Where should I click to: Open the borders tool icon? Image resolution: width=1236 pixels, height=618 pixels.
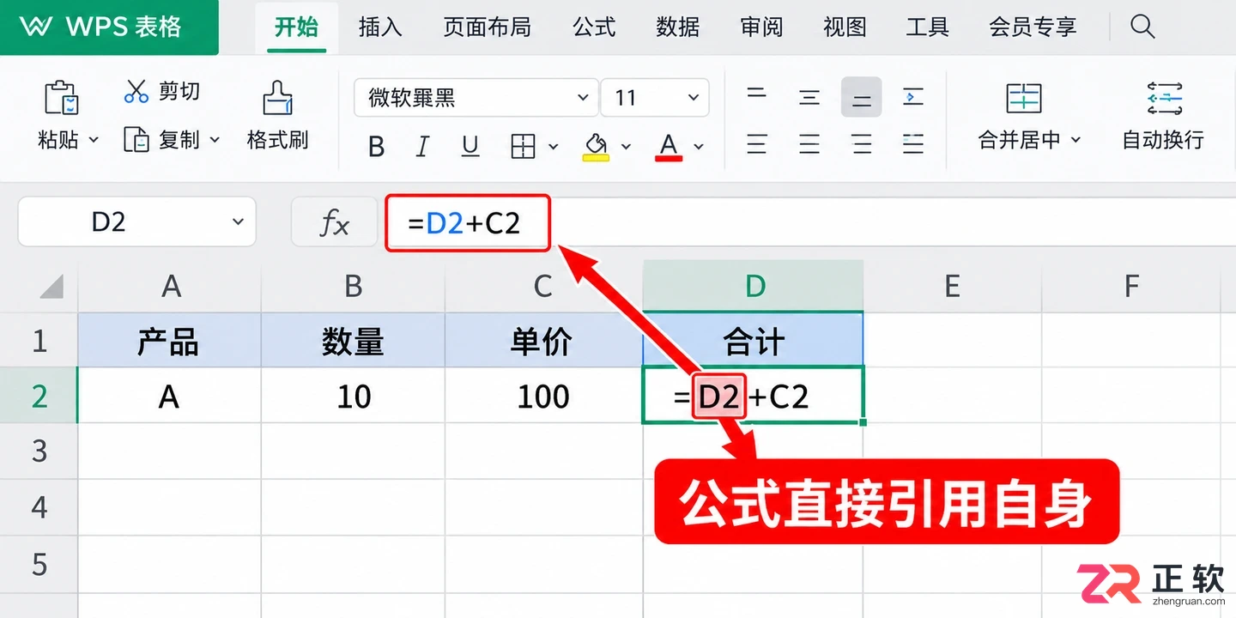coord(523,147)
